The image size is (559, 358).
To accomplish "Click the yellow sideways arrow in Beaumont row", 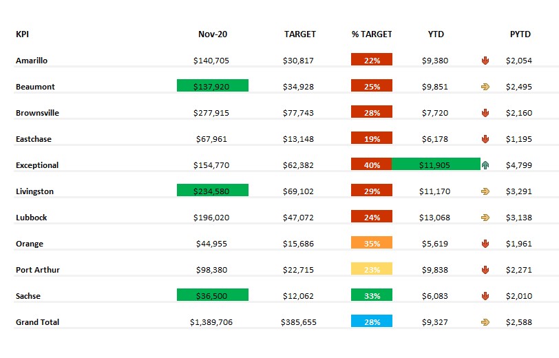I will 485,87.
